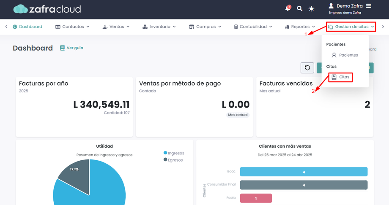Expand the Contactos dropdown chevron

88,27
